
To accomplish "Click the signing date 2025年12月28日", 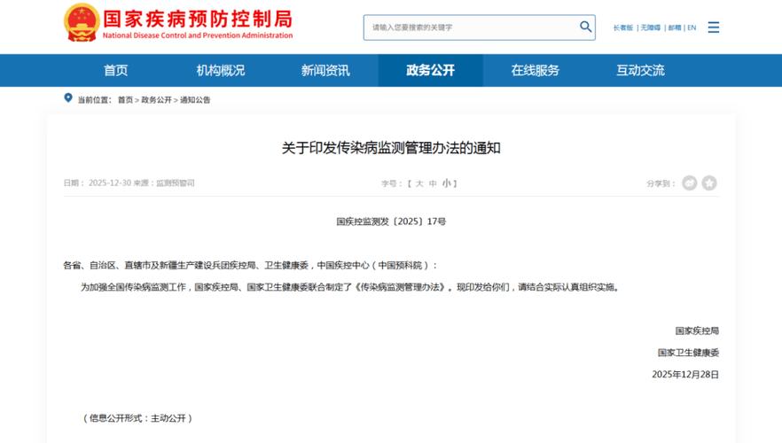I will pyautogui.click(x=685, y=374).
